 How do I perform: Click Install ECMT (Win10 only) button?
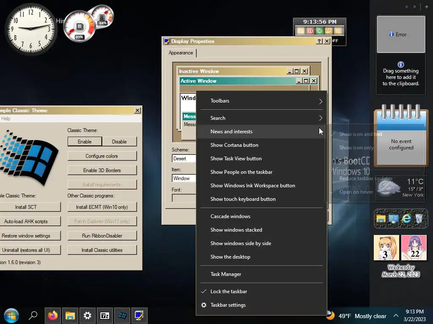click(102, 207)
